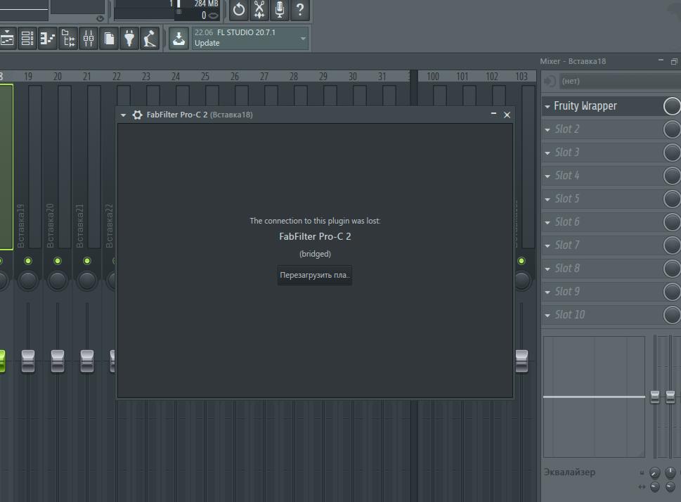Mute mixer track 103 via green LED
This screenshot has width=681, height=502.
521,261
